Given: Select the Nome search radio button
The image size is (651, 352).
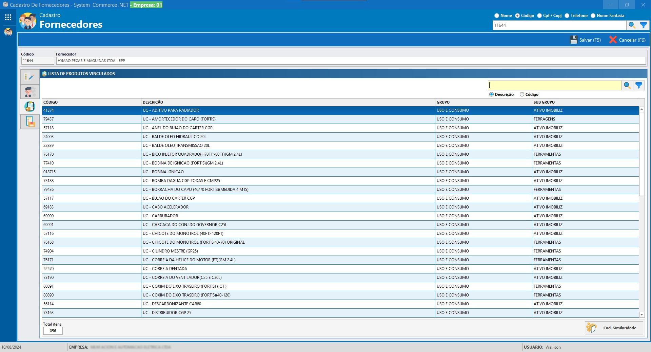Looking at the screenshot, I should click(497, 16).
